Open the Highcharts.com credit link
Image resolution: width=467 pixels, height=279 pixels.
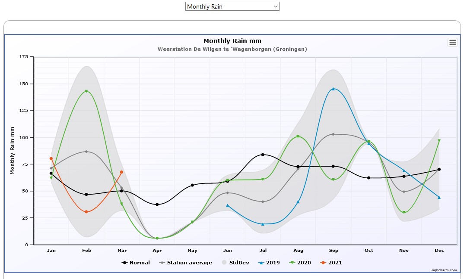(443, 270)
